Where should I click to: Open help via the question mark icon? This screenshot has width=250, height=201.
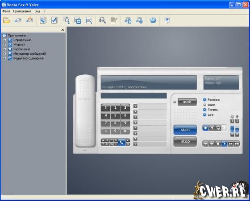167,21
